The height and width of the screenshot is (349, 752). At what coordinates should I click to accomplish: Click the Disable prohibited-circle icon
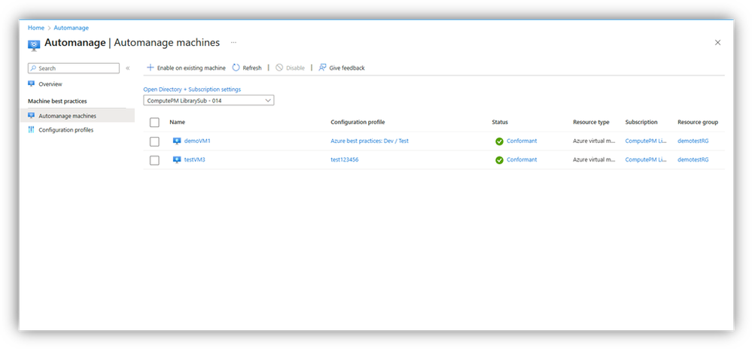[279, 68]
